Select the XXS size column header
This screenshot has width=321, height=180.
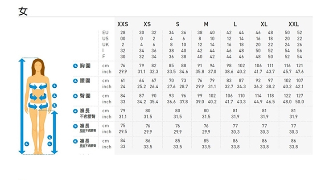(123, 24)
